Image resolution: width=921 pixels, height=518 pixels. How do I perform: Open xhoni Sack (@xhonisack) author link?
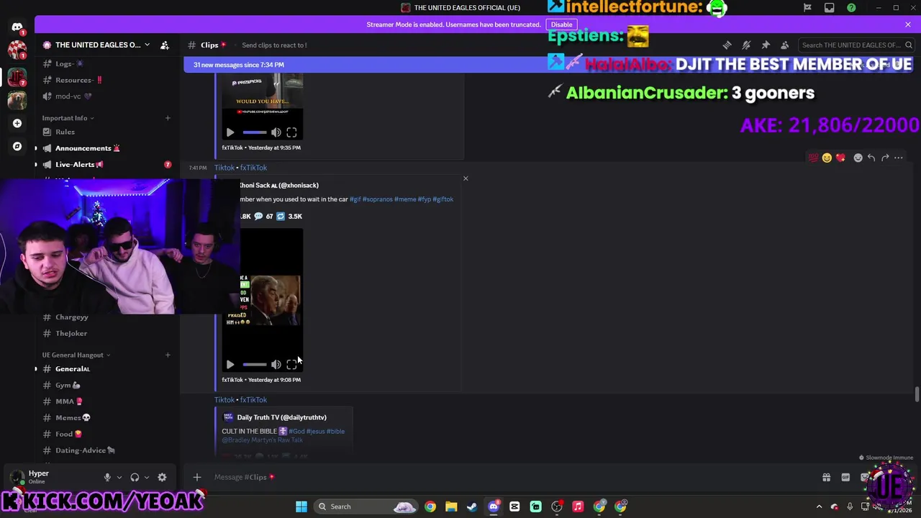279,186
